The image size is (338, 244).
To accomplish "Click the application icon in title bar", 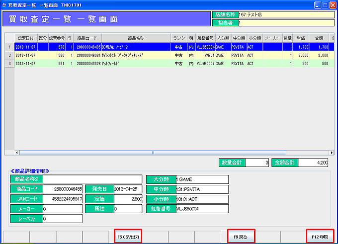I will (x=4, y=4).
